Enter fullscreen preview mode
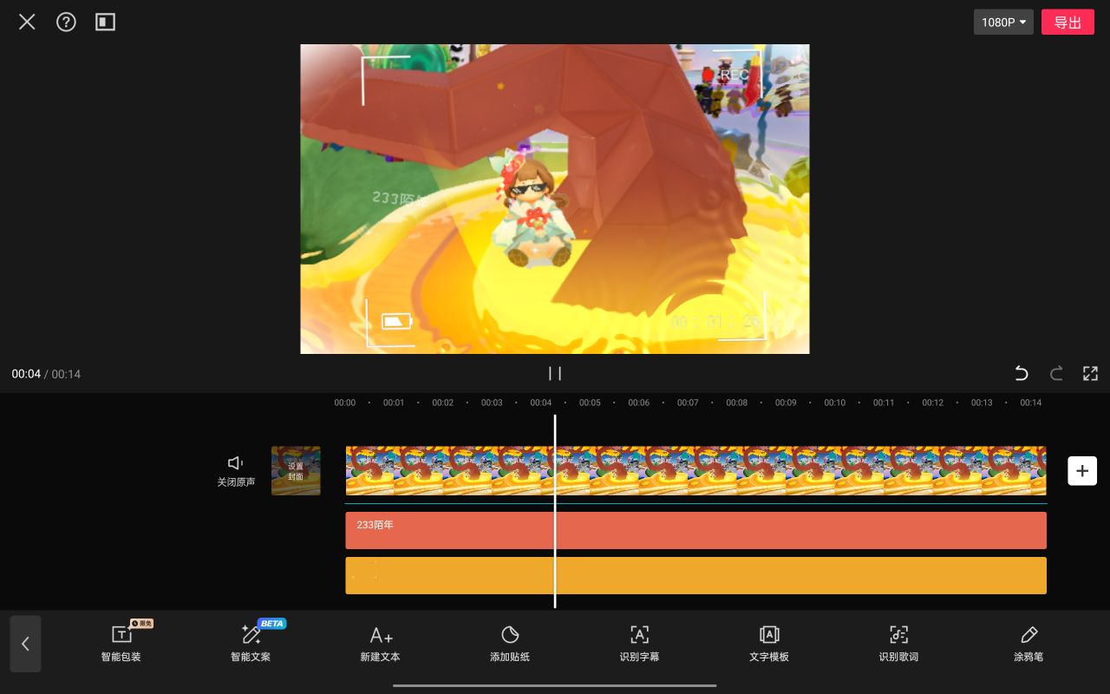Image resolution: width=1110 pixels, height=694 pixels. [1090, 373]
